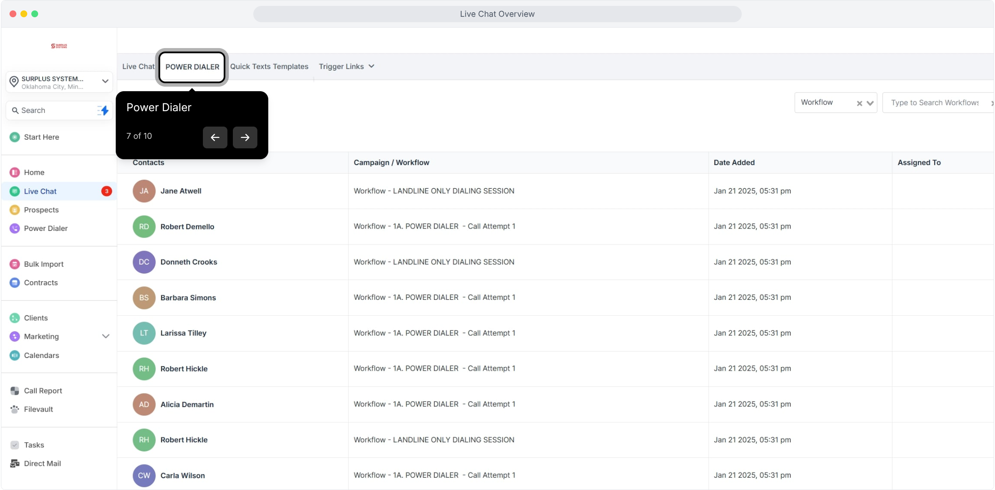Select the POWER DIALER tab
The width and height of the screenshot is (995, 490).
[x=192, y=67]
